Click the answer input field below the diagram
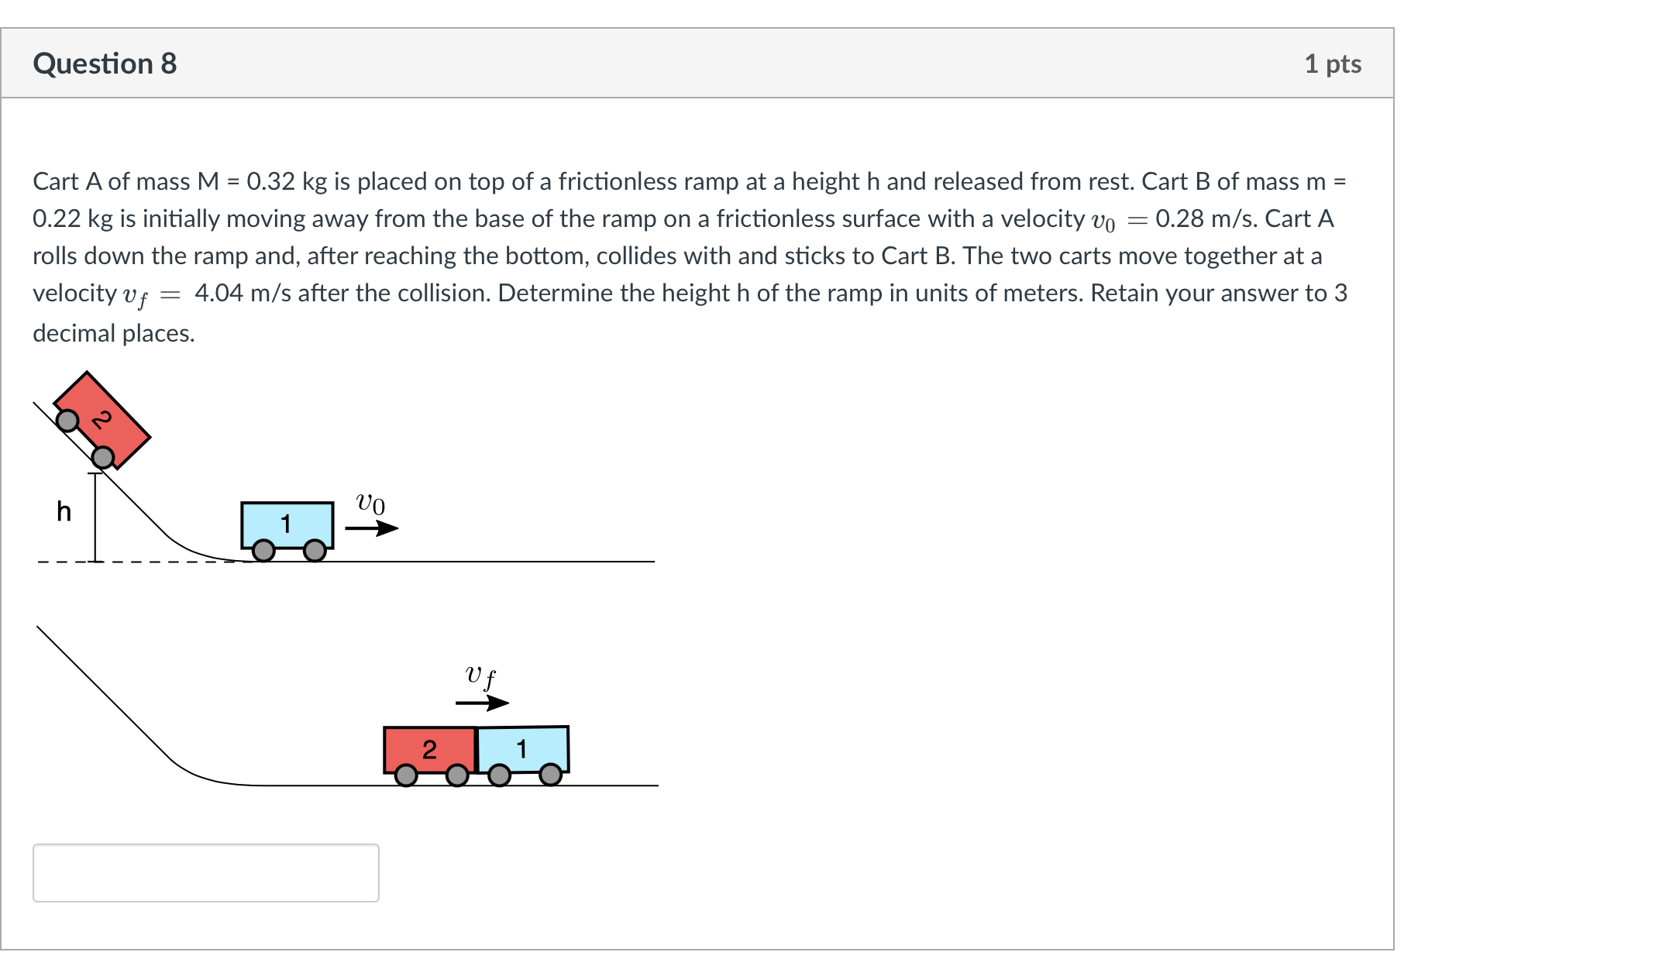1669x959 pixels. point(205,873)
